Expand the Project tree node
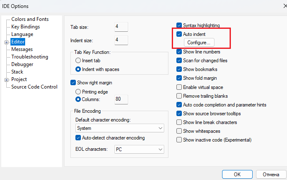 coord(6,79)
